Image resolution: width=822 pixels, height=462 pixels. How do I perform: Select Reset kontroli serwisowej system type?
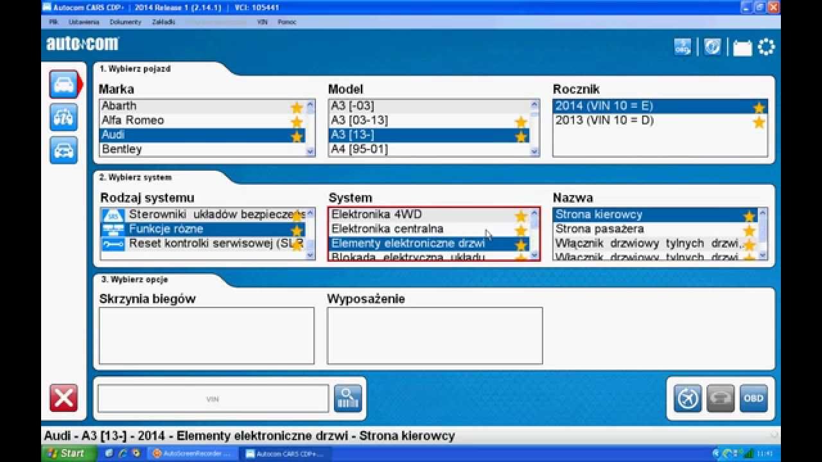(x=202, y=244)
